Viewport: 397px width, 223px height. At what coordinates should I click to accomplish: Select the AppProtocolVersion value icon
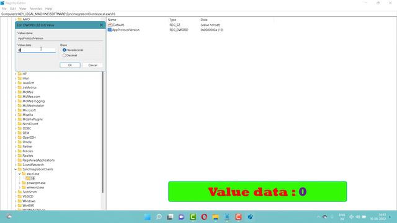point(110,30)
